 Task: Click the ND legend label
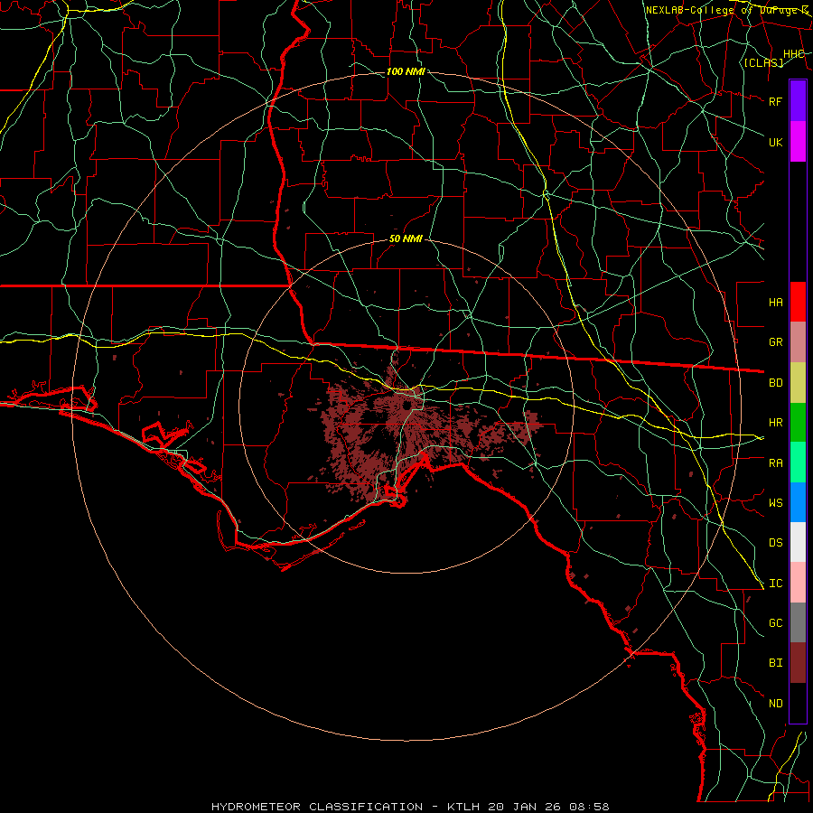point(776,704)
